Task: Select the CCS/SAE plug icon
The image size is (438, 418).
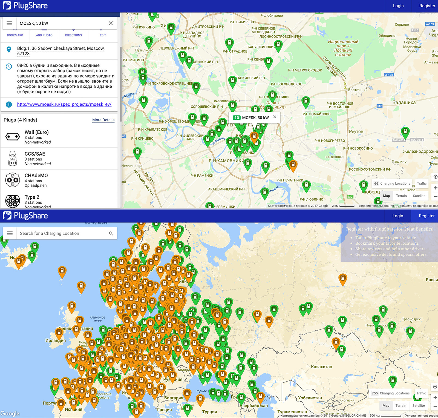Action: tap(13, 158)
